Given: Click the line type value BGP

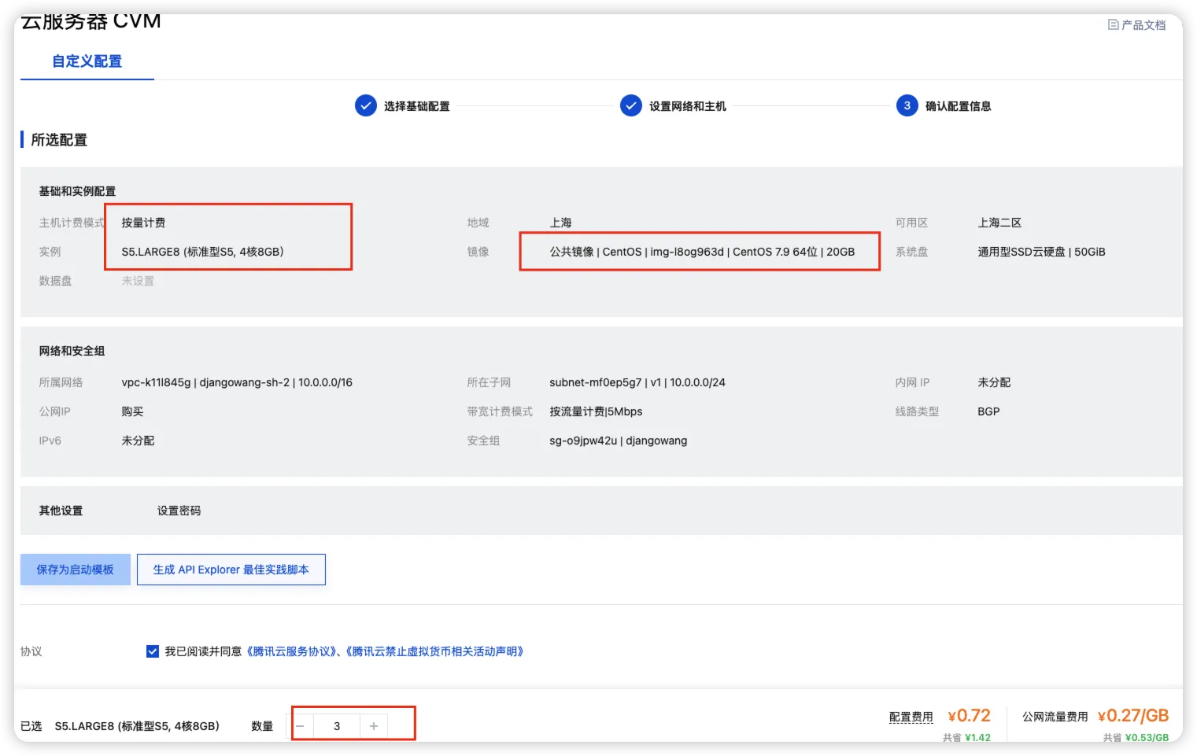Looking at the screenshot, I should pyautogui.click(x=988, y=411).
